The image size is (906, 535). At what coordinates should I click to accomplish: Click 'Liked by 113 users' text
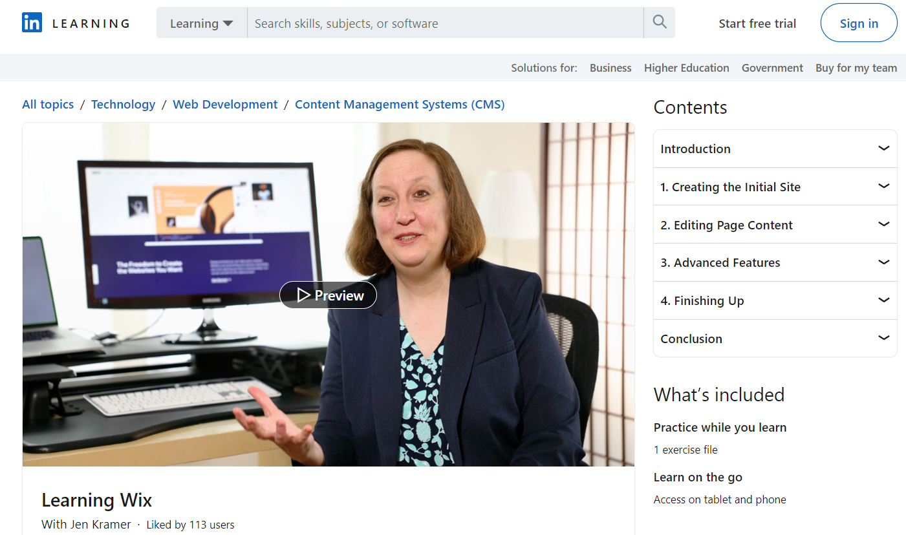(190, 525)
